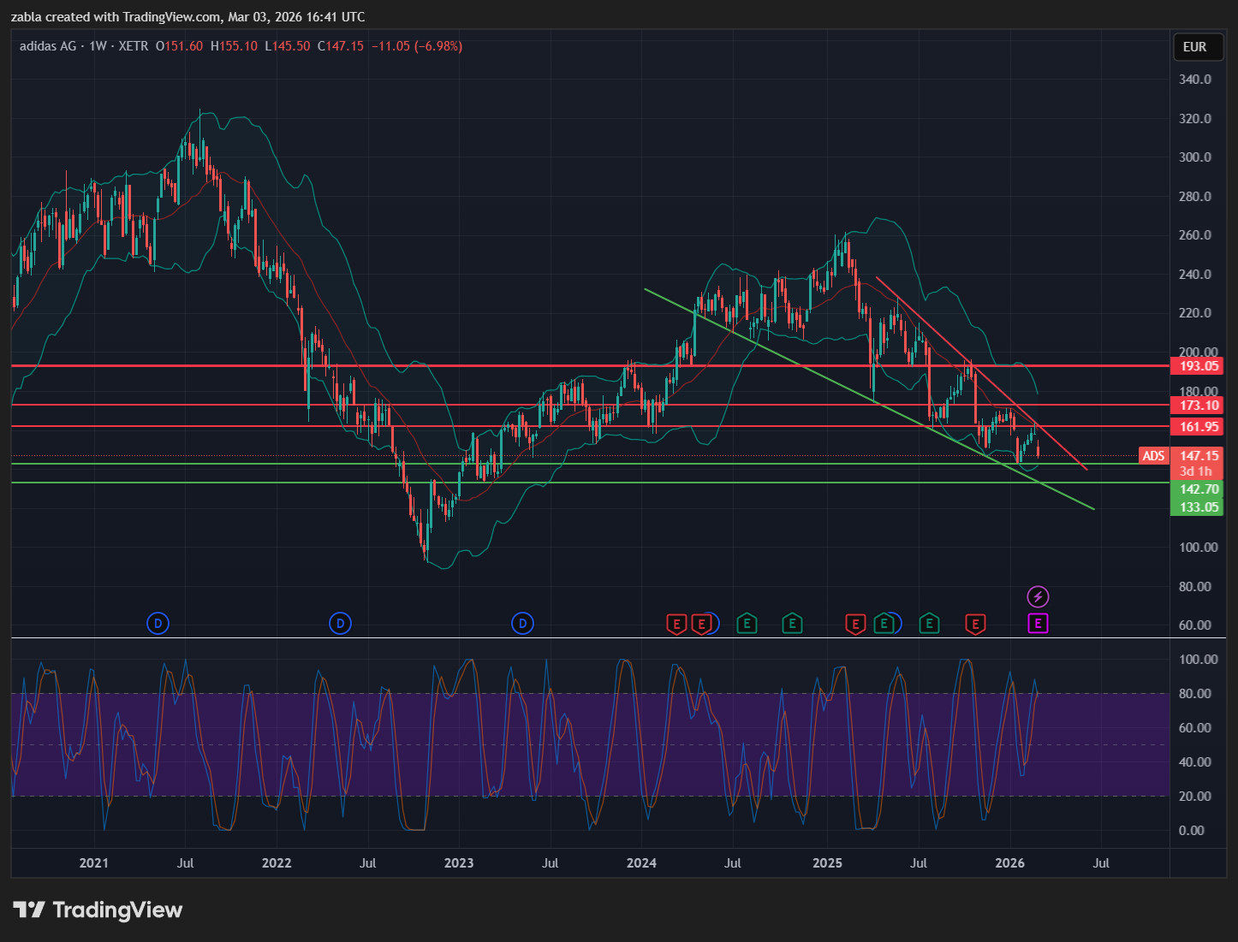
Task: Click the XETR exchange label in legend
Action: [x=133, y=46]
